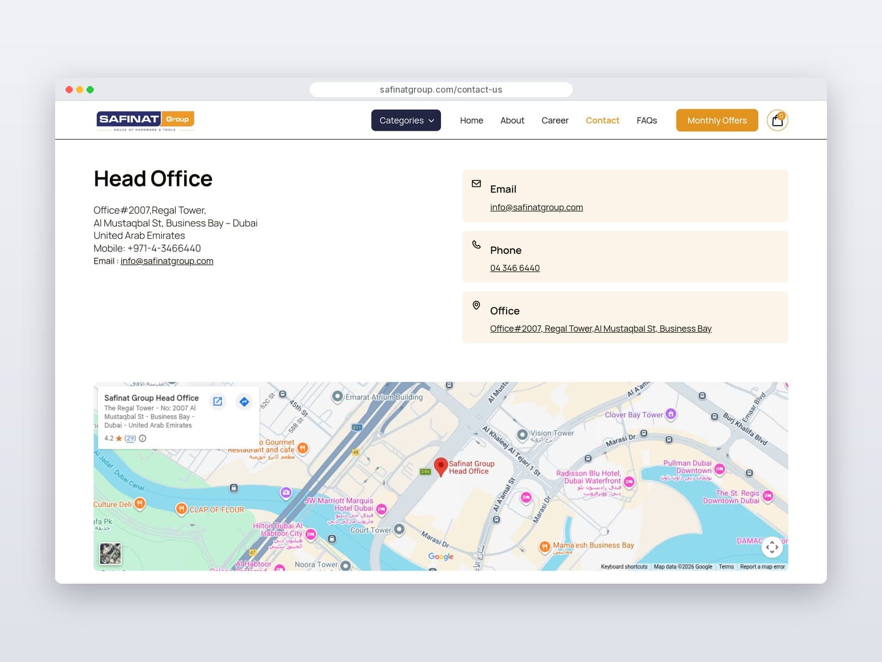This screenshot has height=662, width=882.
Task: Click the rating info icon
Action: pyautogui.click(x=142, y=438)
